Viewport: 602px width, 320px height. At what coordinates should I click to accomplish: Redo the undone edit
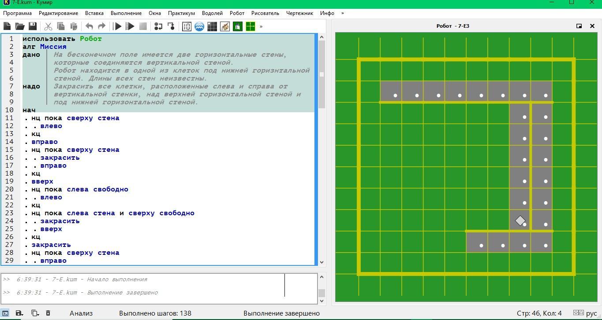click(x=102, y=26)
